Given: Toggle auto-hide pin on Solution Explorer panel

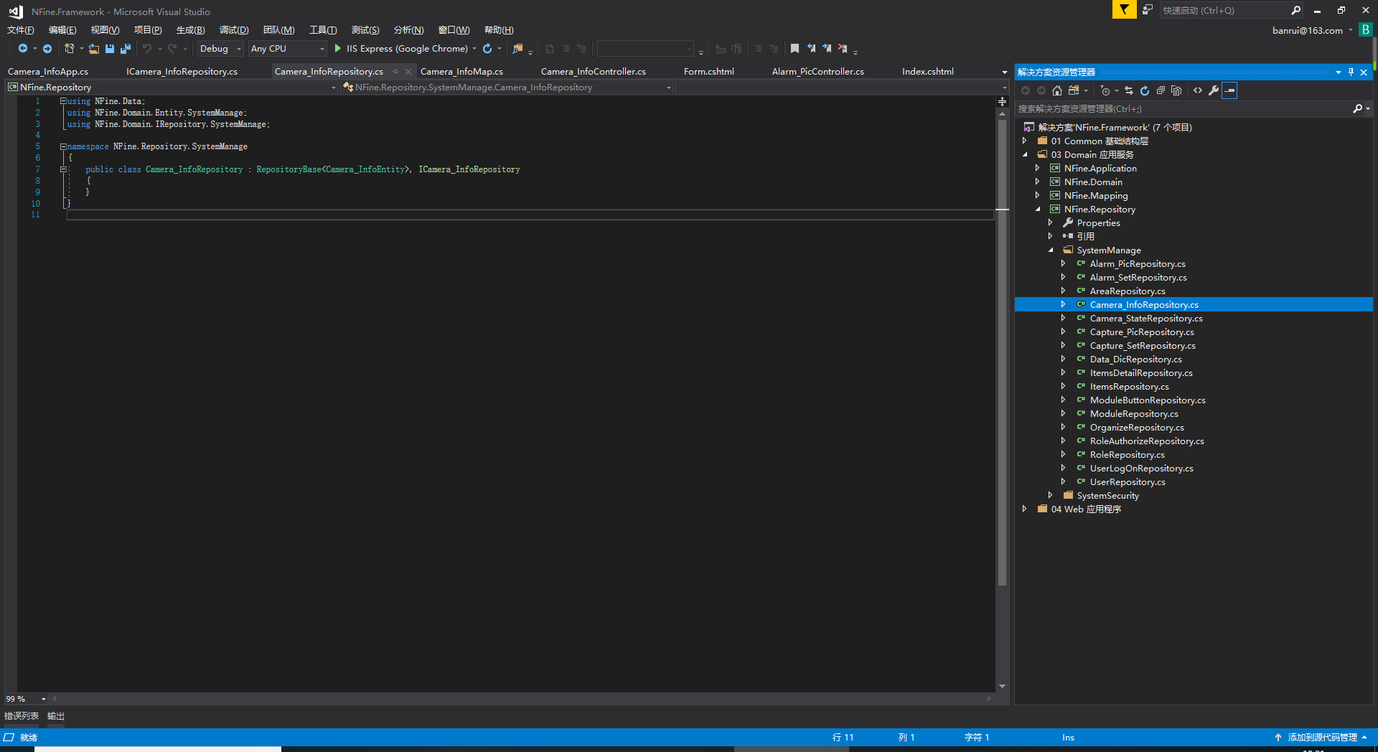Looking at the screenshot, I should [x=1351, y=72].
